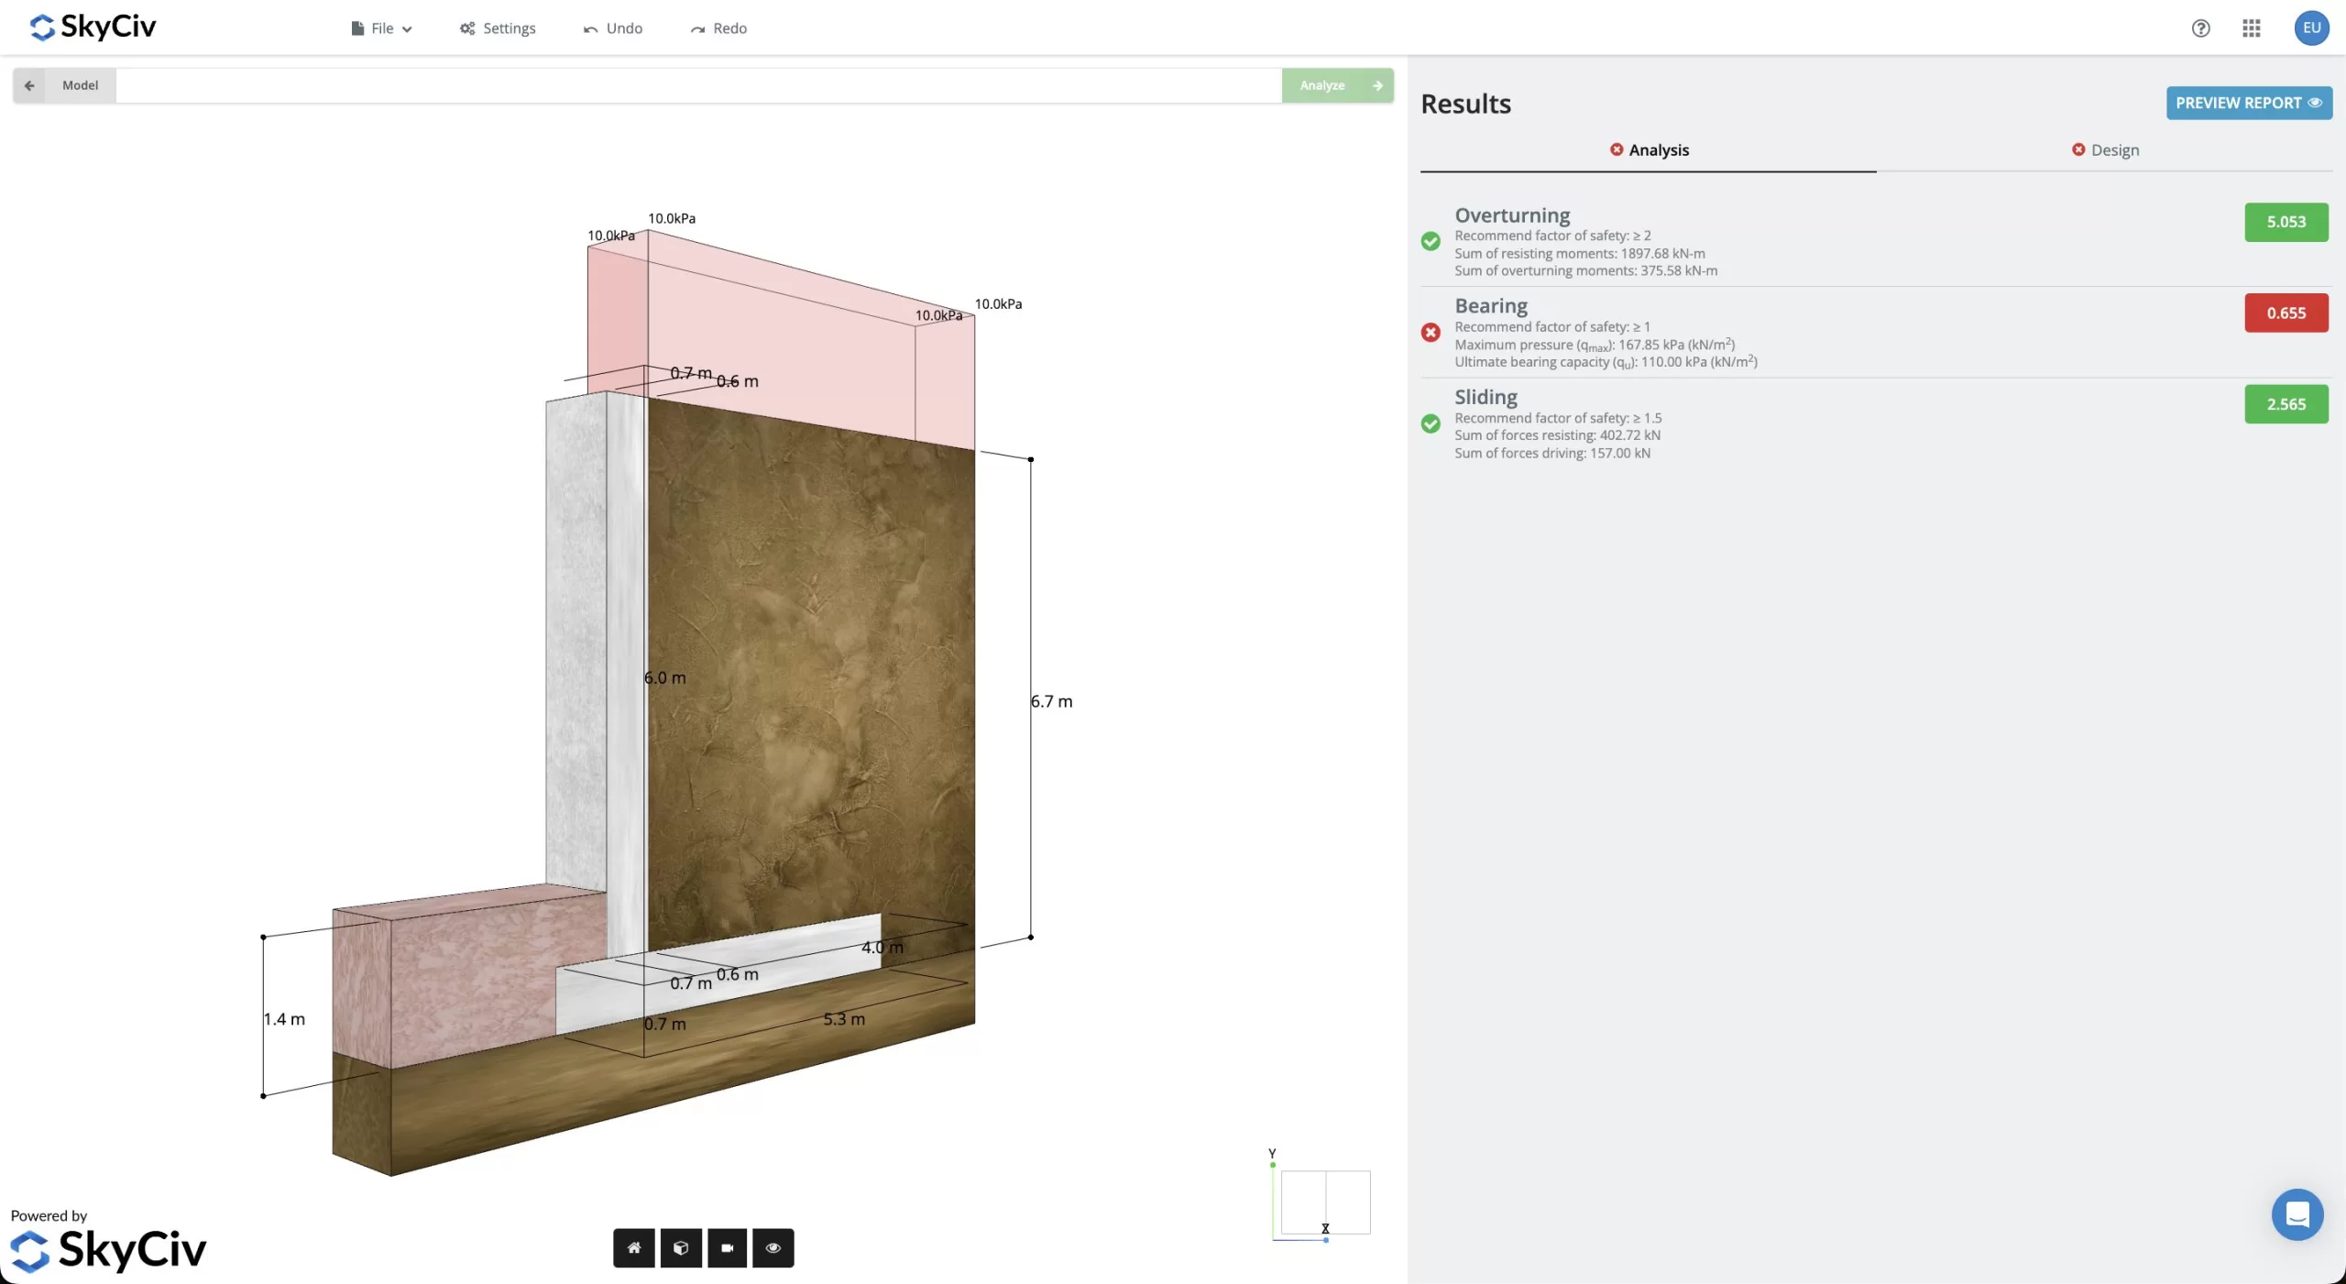Select the Analysis results tab
The height and width of the screenshot is (1284, 2346).
(1649, 150)
